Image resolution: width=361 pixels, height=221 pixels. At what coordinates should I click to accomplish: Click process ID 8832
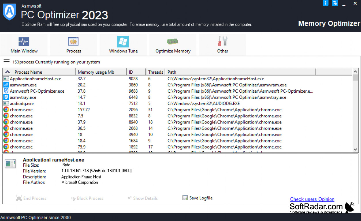133,116
